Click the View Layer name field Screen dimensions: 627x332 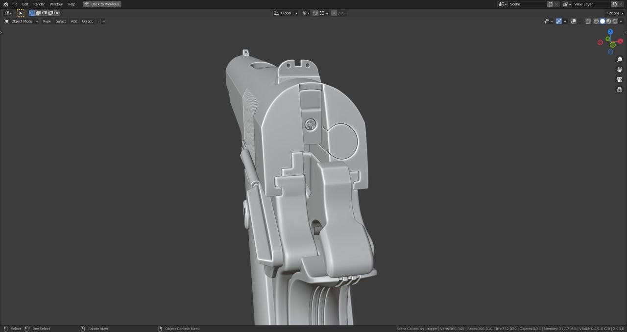[x=591, y=4]
